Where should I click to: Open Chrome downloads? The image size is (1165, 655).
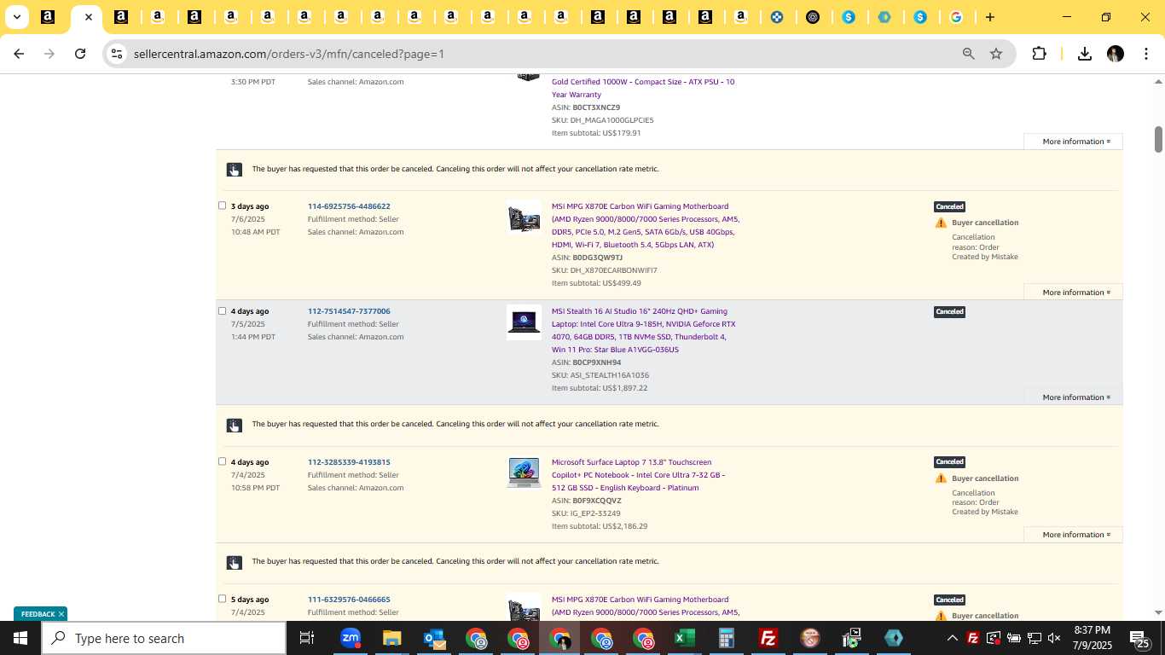coord(1084,54)
